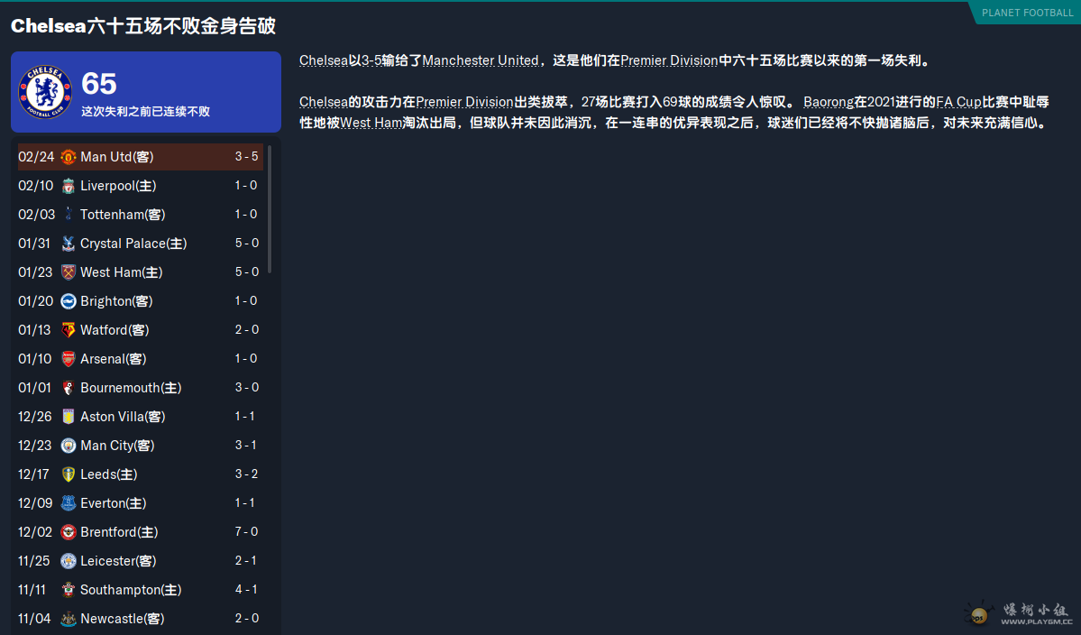
Task: Select Watford(客) team name
Action: click(x=115, y=330)
